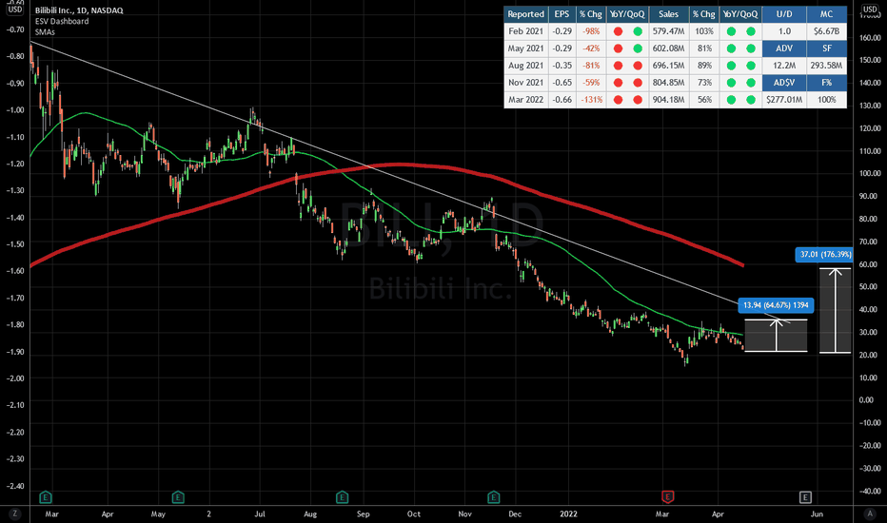Click the F% header cell
Image resolution: width=887 pixels, height=523 pixels.
point(826,83)
